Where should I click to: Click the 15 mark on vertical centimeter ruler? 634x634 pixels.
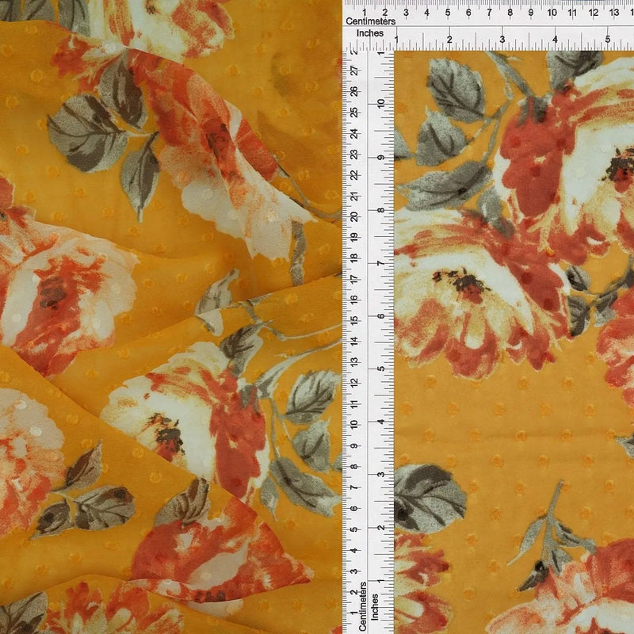point(354,320)
